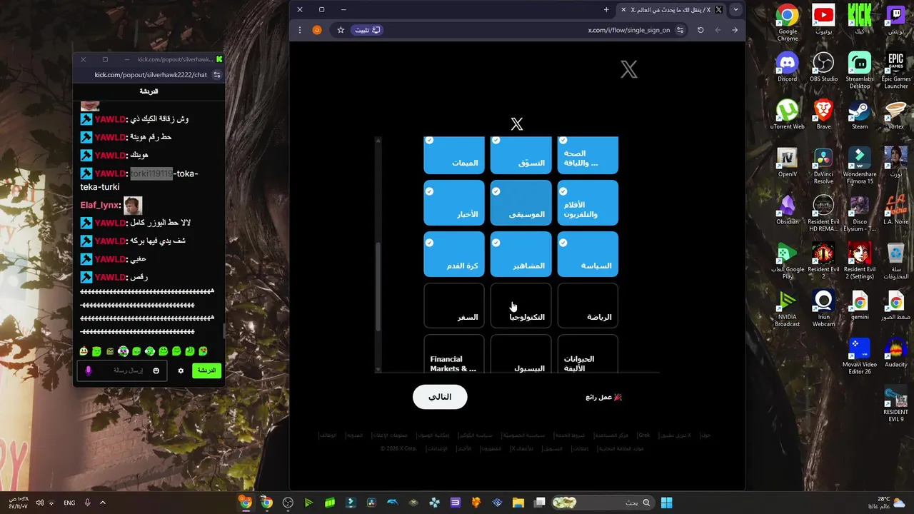
Task: Select the Financial Markets interest card
Action: coord(453,354)
